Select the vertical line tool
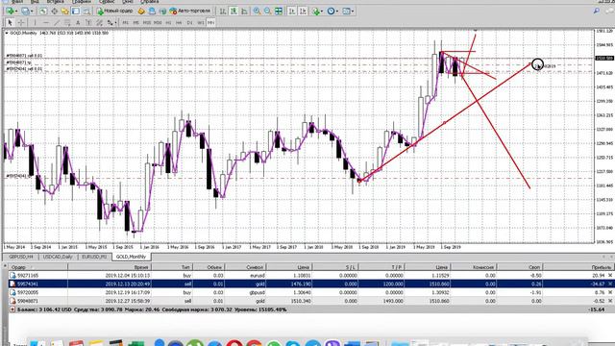This screenshot has width=615, height=346. (35, 23)
